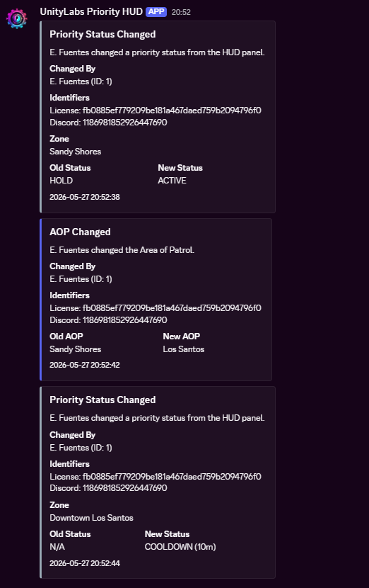369x588 pixels.
Task: Click the Sandy Shores Old AOP value
Action: 75,349
